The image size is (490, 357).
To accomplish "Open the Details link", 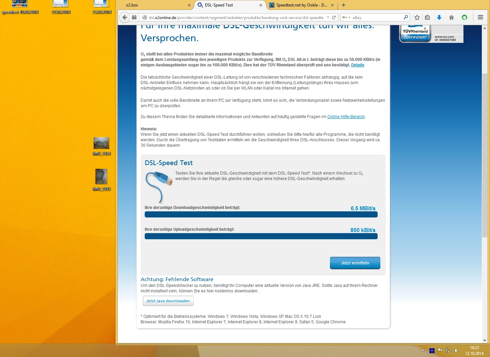I will click(x=358, y=65).
